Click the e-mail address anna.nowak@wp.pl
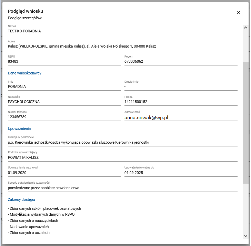 [146, 117]
